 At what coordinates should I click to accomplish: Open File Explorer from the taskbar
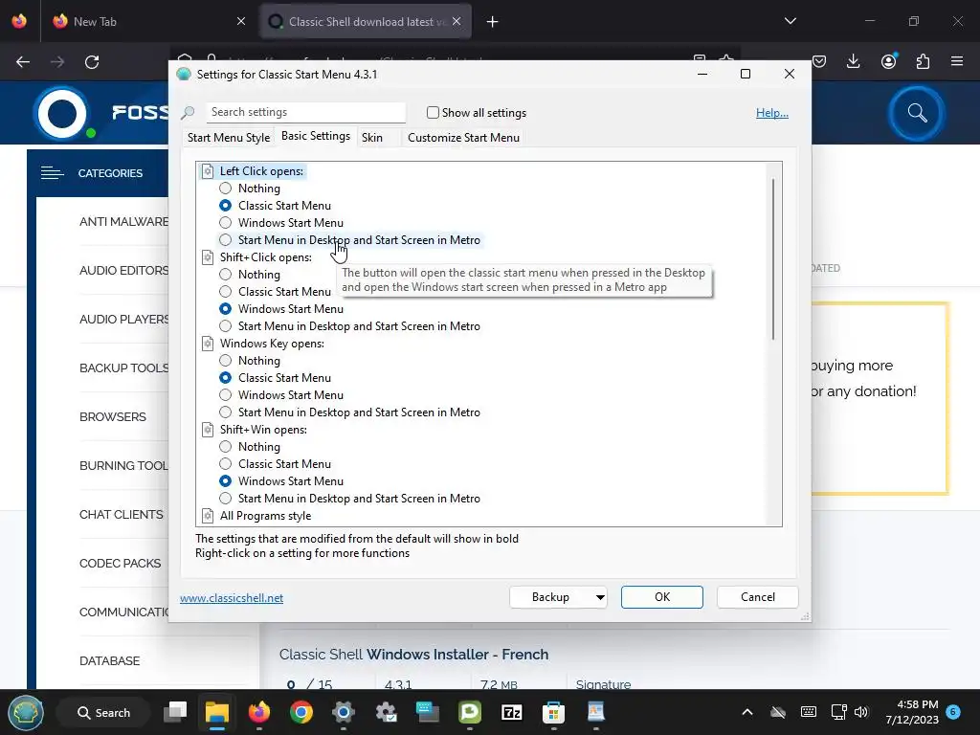point(217,712)
